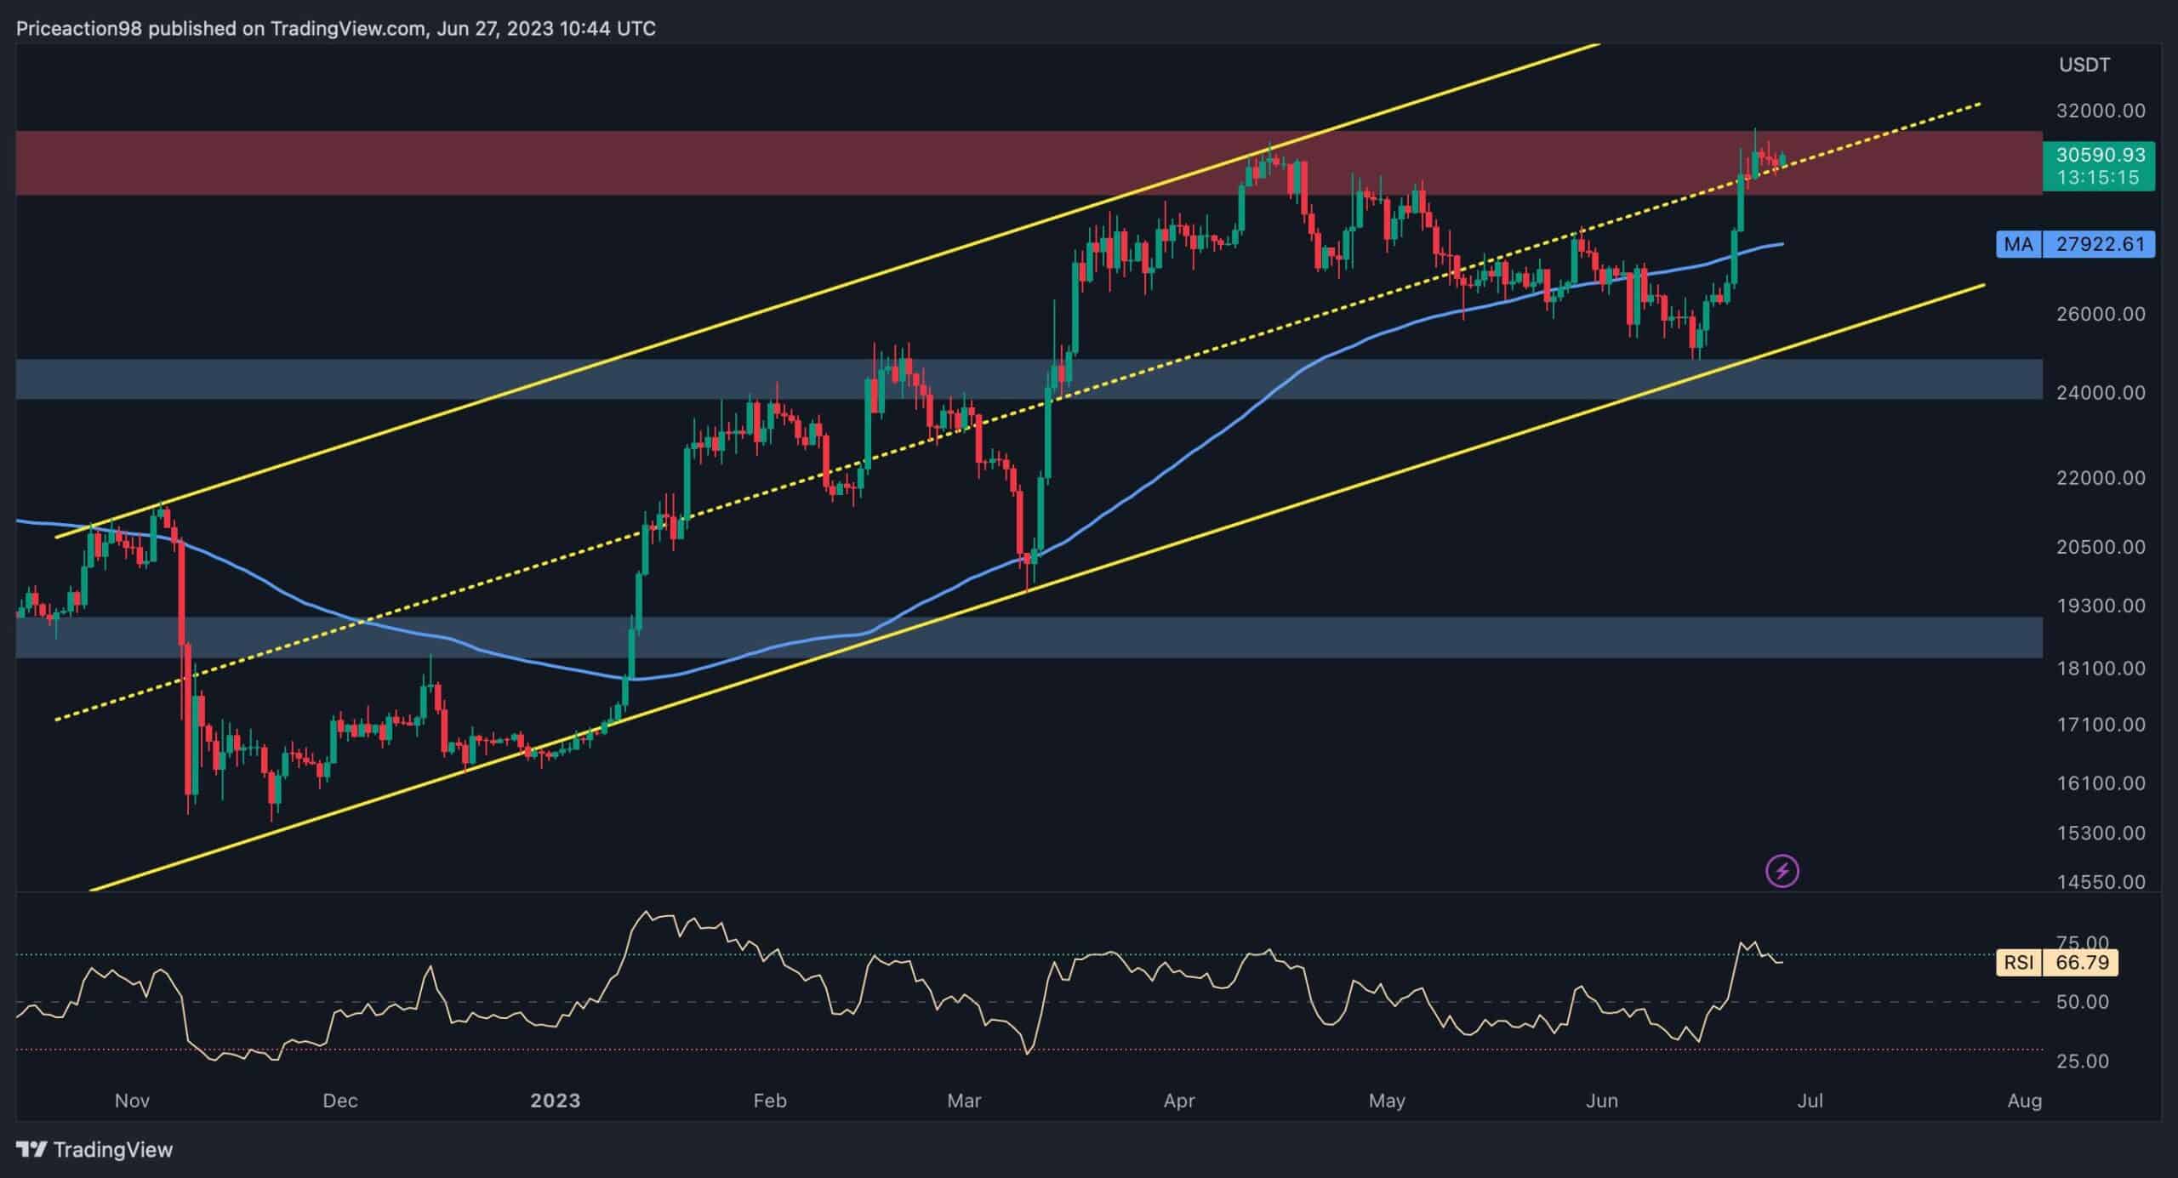2178x1178 pixels.
Task: Click the Priceaction98 published header text
Action: click(x=336, y=29)
